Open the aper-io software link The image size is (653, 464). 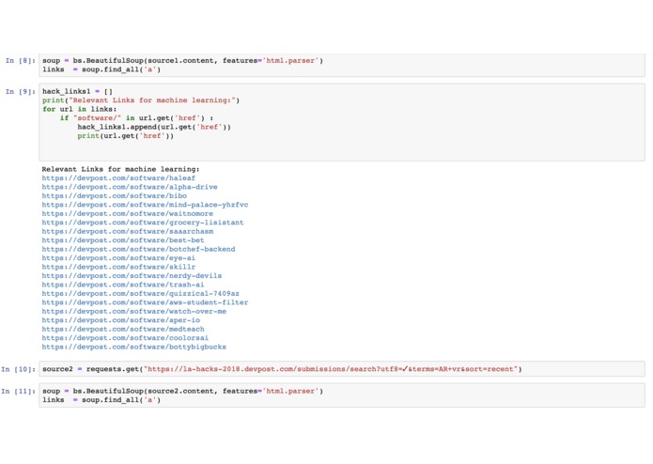121,320
